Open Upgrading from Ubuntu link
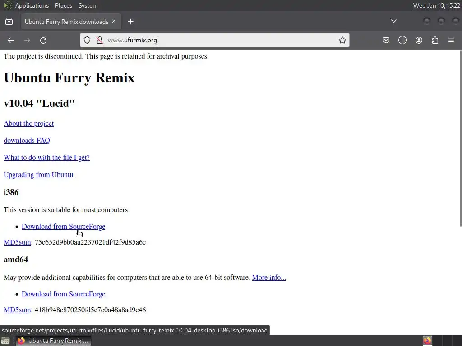The image size is (462, 346). point(38,175)
